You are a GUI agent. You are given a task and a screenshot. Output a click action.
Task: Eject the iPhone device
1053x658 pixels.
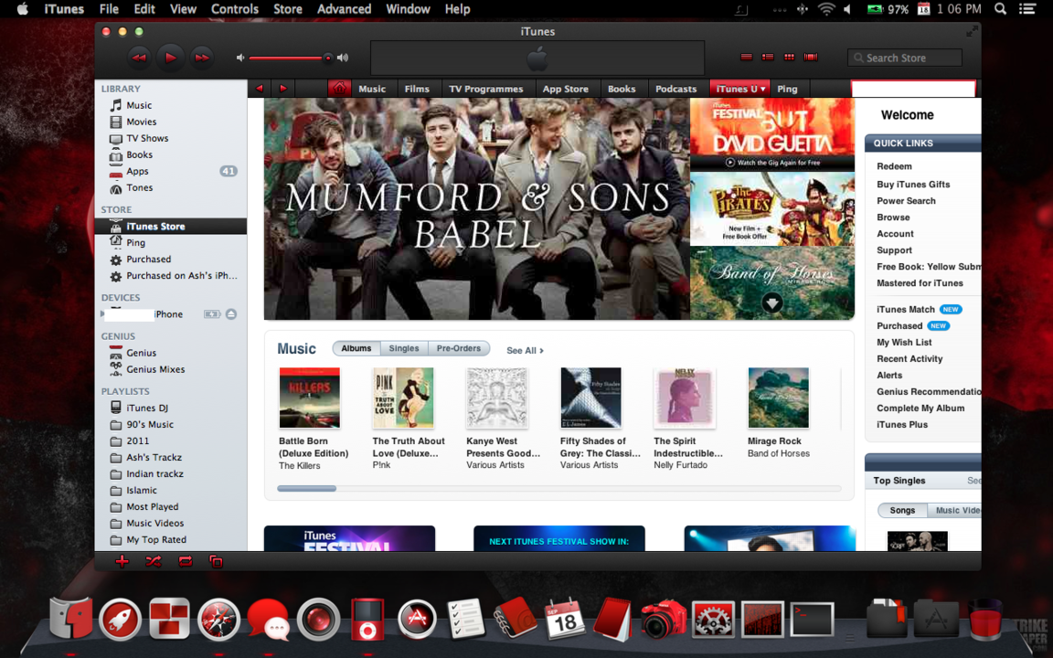231,314
